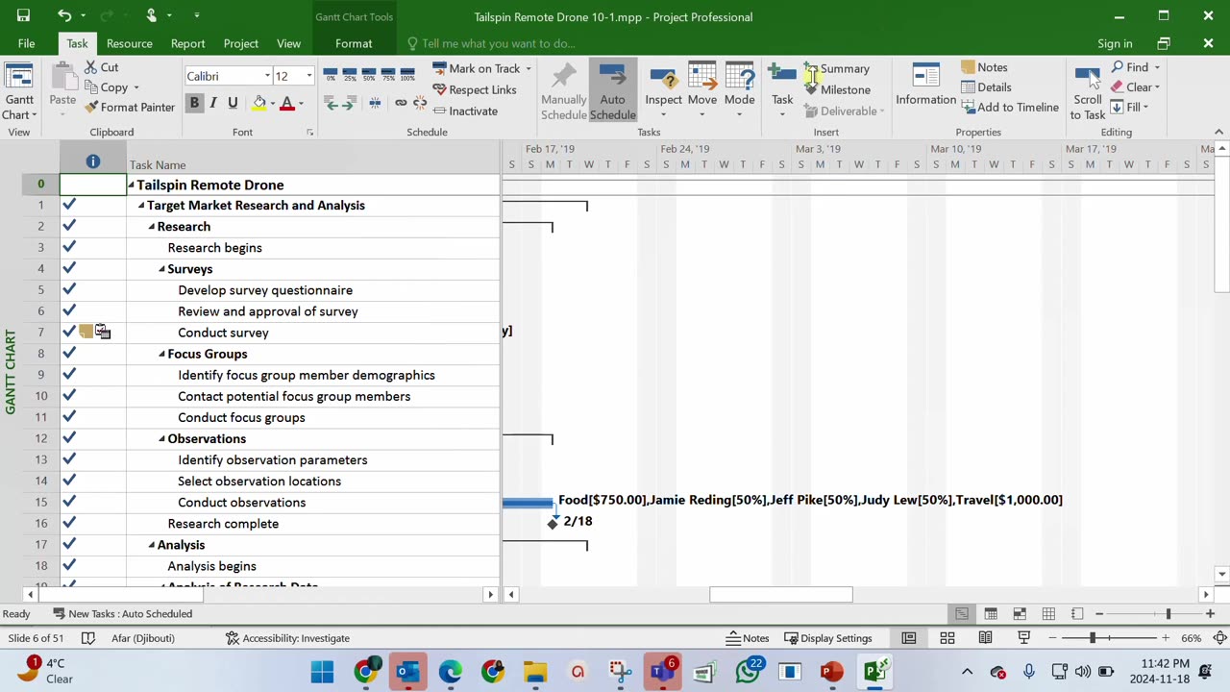Screen dimensions: 1230x692
Task: Switch to the Report tab
Action: 187,43
